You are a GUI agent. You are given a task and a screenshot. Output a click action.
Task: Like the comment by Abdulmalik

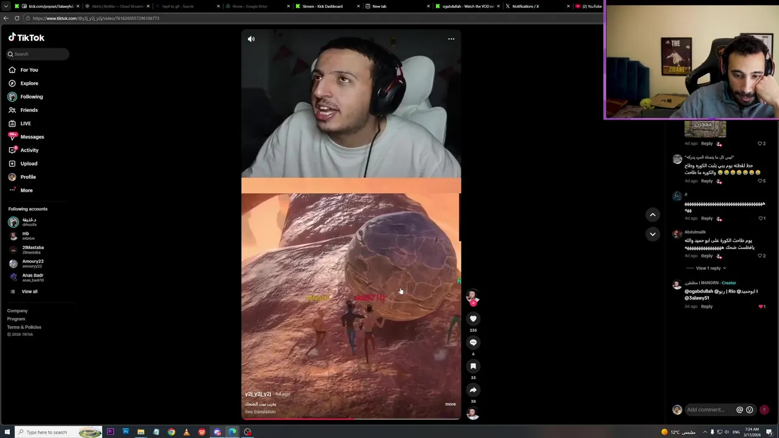761,256
